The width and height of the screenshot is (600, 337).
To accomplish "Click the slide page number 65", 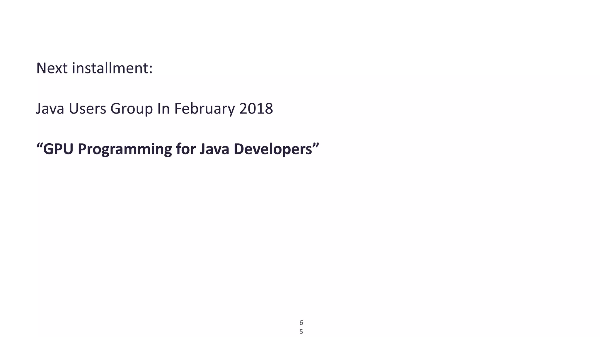I will coord(301,327).
